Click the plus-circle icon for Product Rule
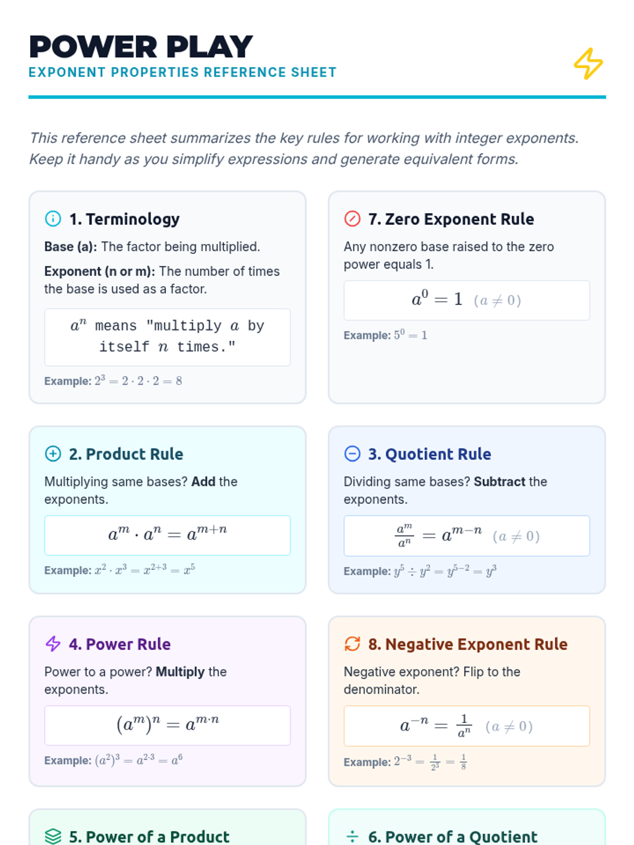Image resolution: width=634 pixels, height=845 pixels. point(53,454)
